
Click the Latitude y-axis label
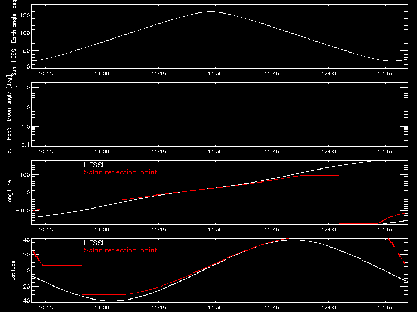click(x=13, y=270)
